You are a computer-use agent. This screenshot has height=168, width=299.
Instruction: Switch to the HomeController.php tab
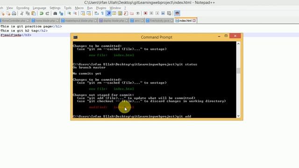14,21
